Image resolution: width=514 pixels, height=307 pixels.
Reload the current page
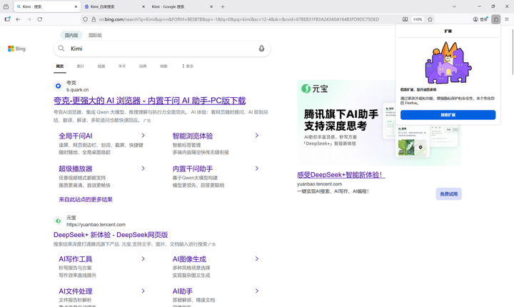40,19
